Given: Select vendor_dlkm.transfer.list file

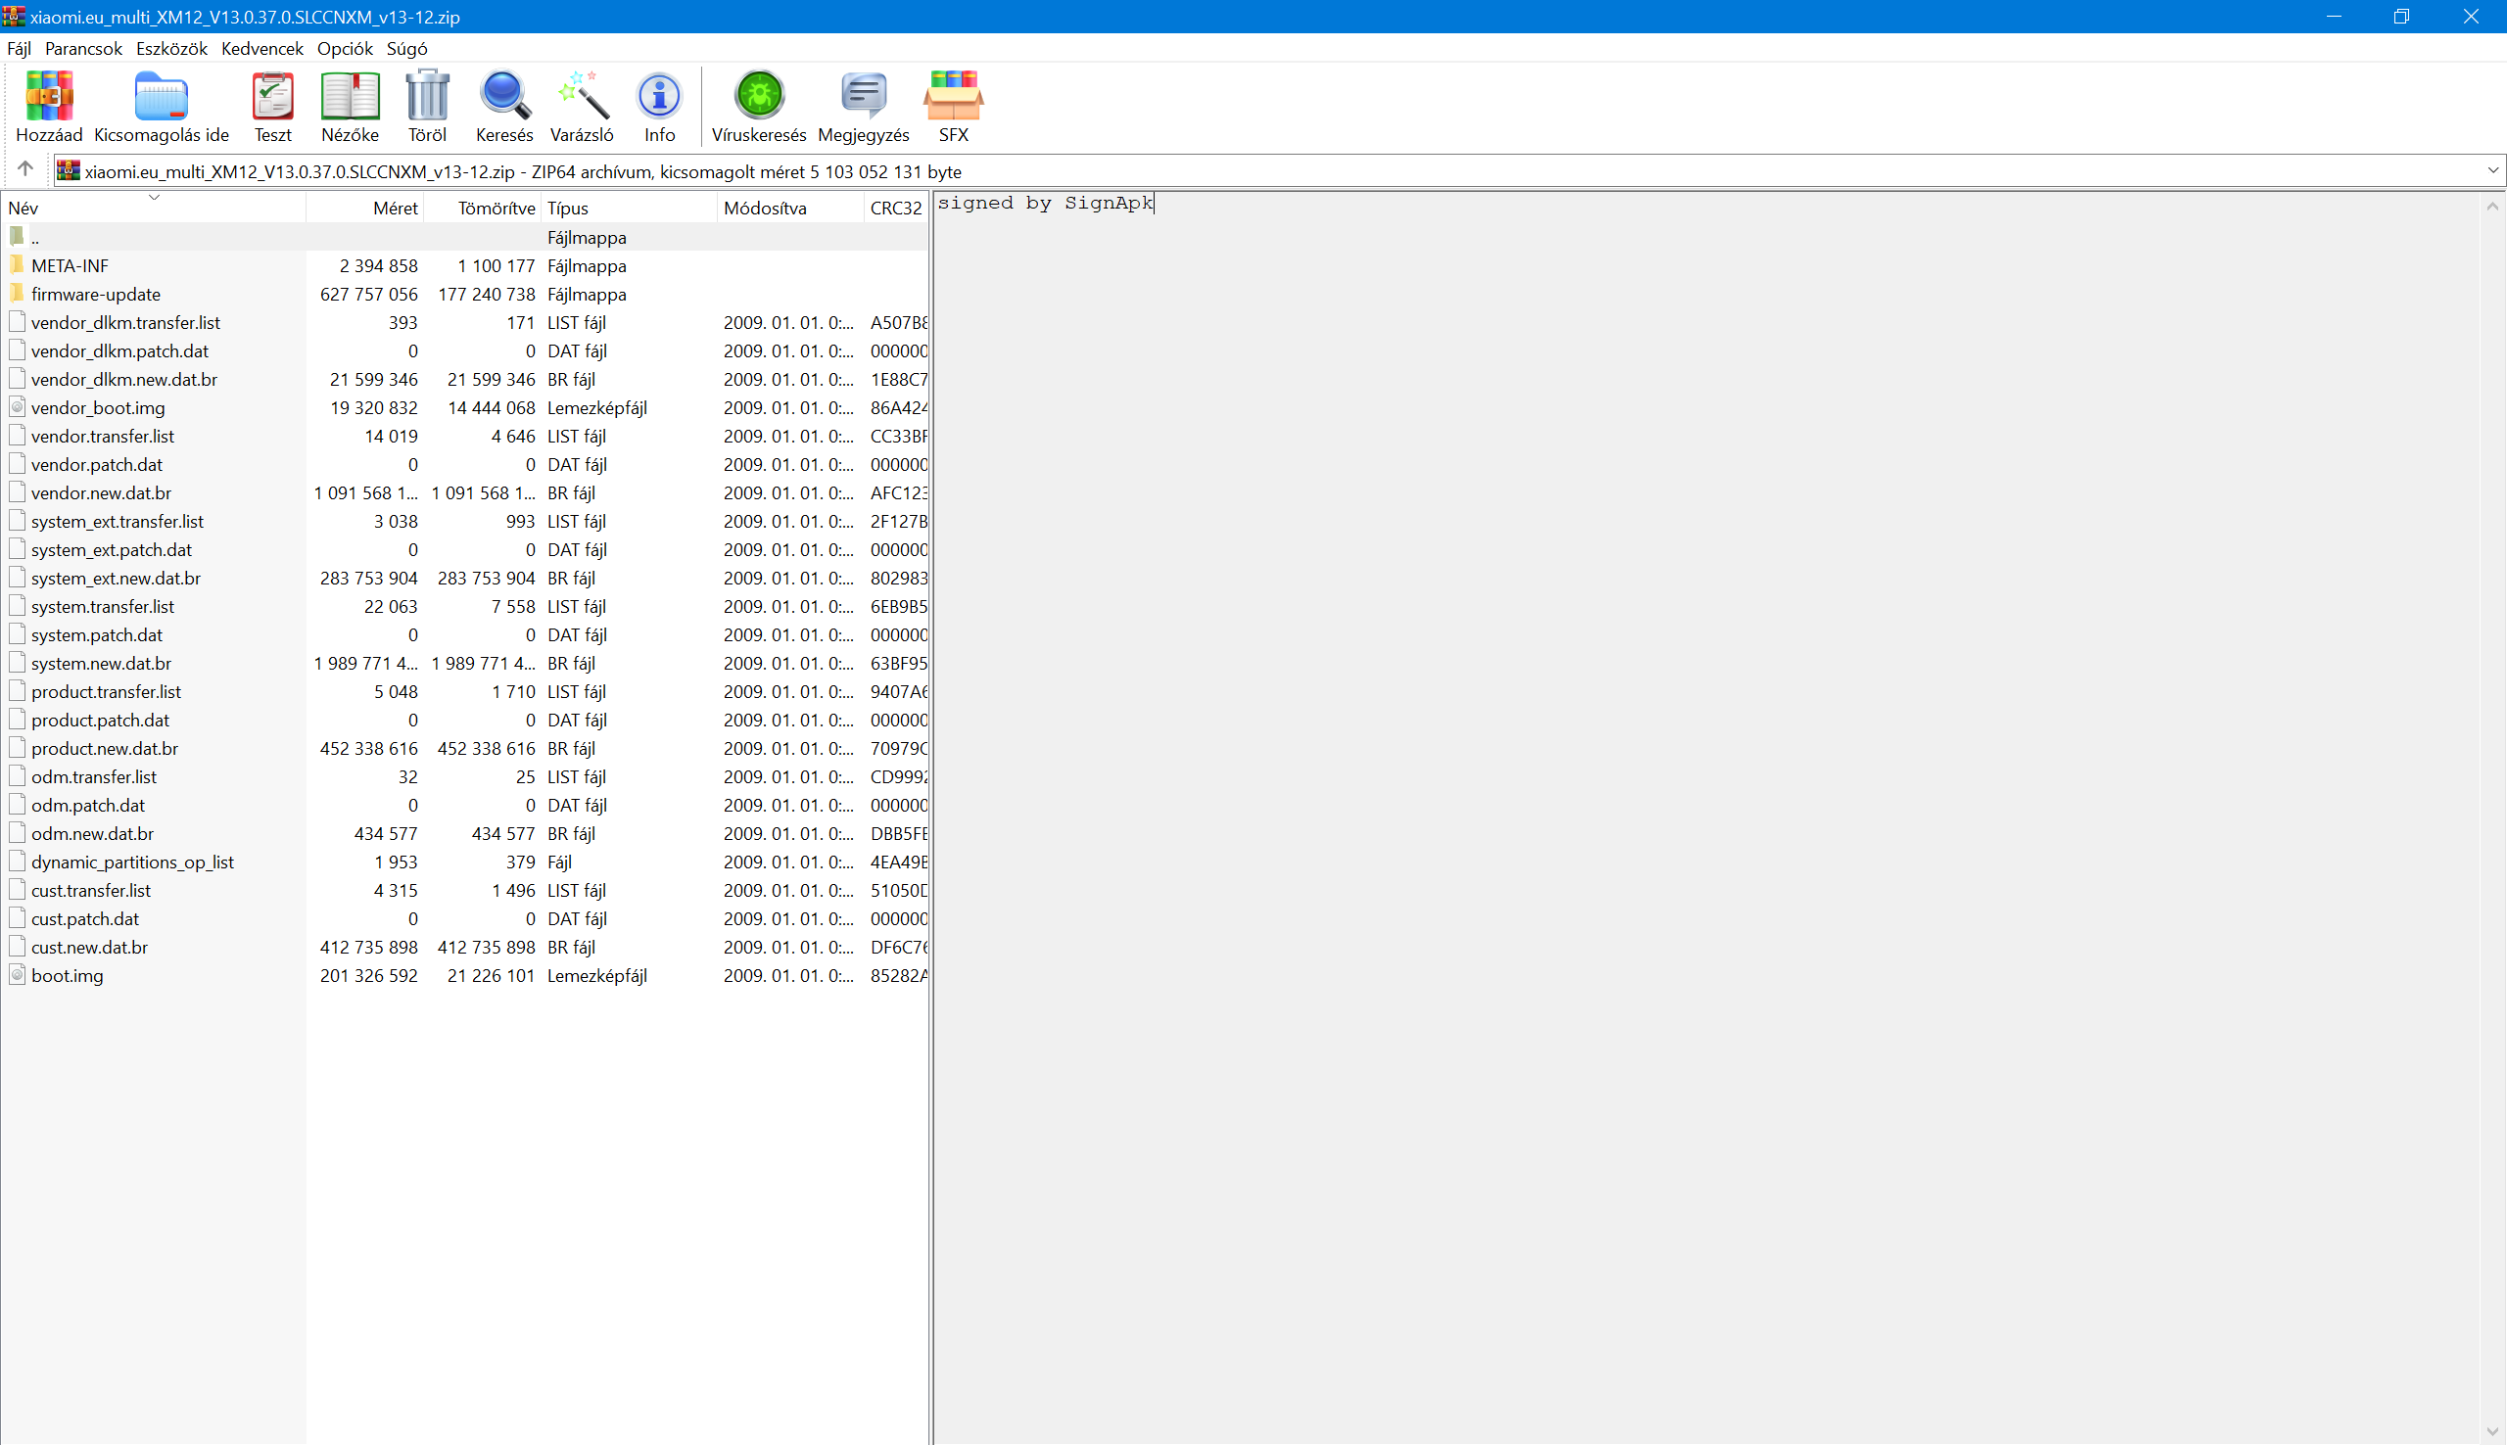Looking at the screenshot, I should pyautogui.click(x=126, y=322).
